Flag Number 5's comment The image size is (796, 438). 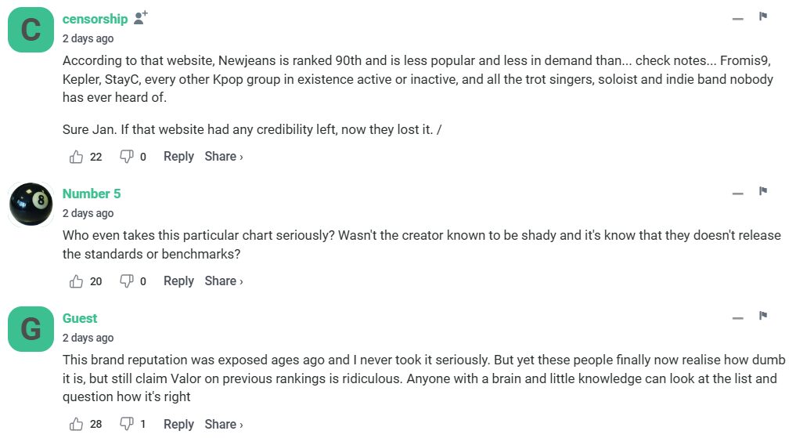pos(763,191)
